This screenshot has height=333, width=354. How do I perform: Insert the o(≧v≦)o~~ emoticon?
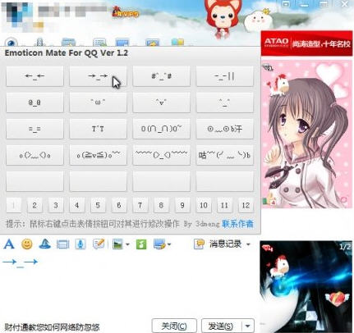(98, 155)
